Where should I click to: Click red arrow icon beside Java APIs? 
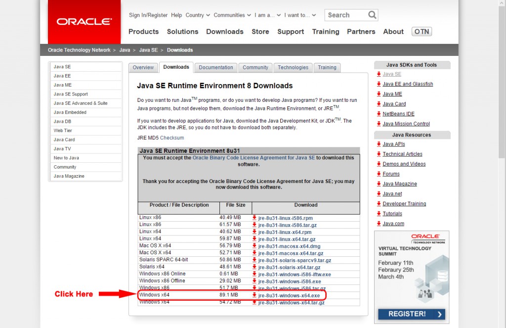pyautogui.click(x=379, y=144)
